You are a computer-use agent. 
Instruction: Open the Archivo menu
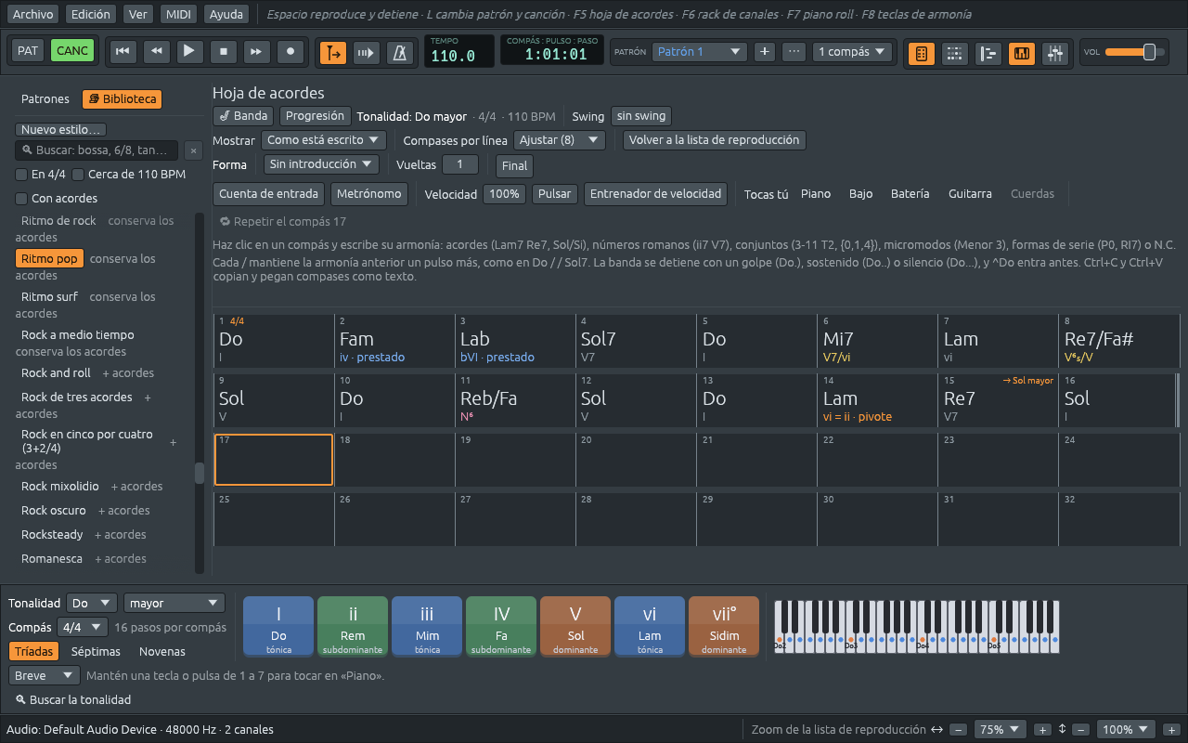coord(33,14)
